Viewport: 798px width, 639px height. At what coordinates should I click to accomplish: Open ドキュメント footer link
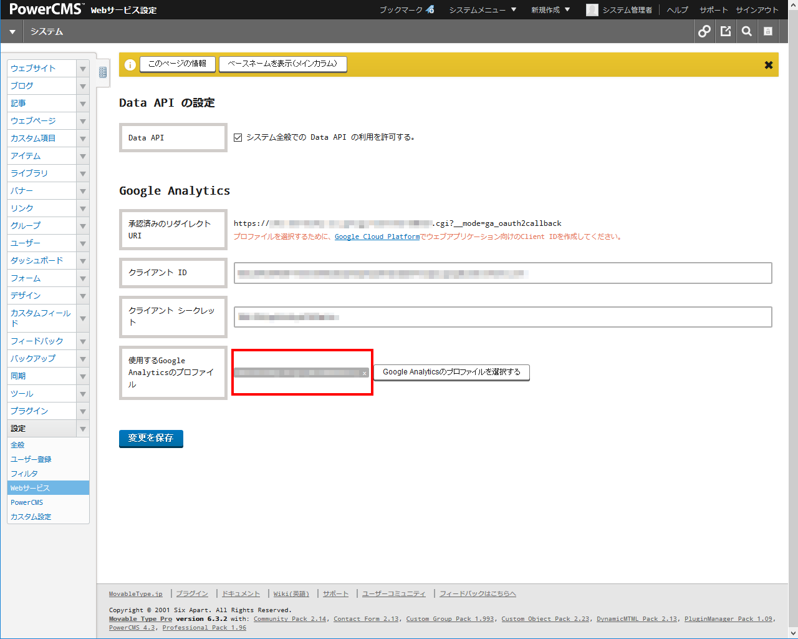pyautogui.click(x=241, y=594)
